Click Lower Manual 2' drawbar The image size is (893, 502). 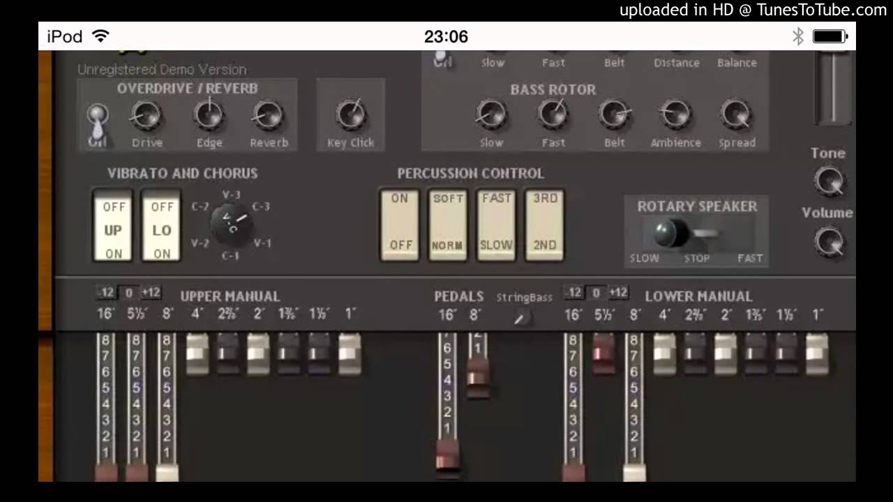[726, 353]
